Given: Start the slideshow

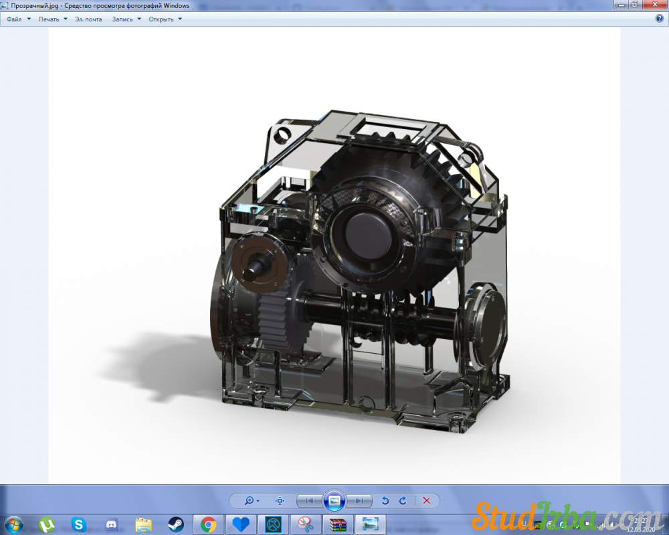Looking at the screenshot, I should (x=334, y=500).
